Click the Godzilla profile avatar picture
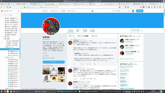The image size is (165, 93). click(51, 26)
